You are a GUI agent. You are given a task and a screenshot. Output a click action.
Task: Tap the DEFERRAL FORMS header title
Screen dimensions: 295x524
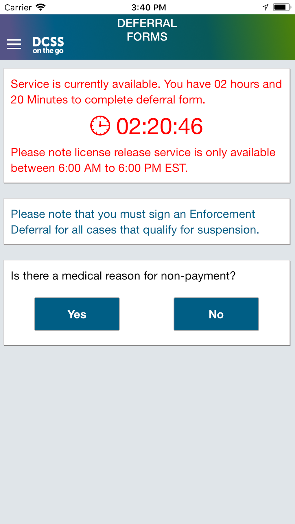click(147, 30)
